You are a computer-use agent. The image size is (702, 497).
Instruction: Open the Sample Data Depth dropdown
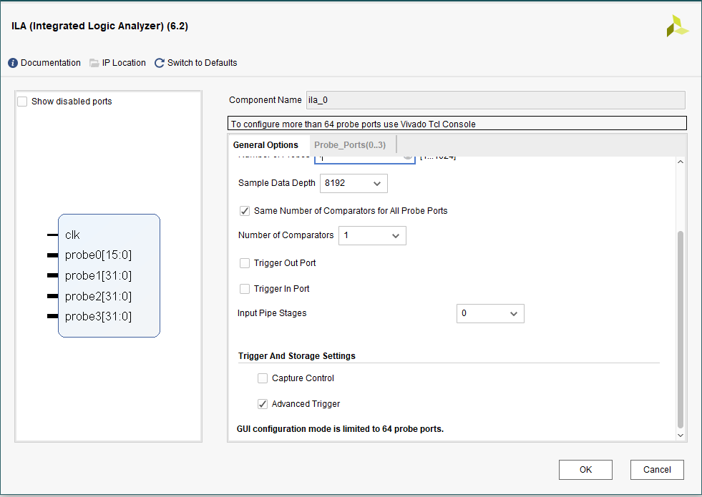(x=354, y=183)
